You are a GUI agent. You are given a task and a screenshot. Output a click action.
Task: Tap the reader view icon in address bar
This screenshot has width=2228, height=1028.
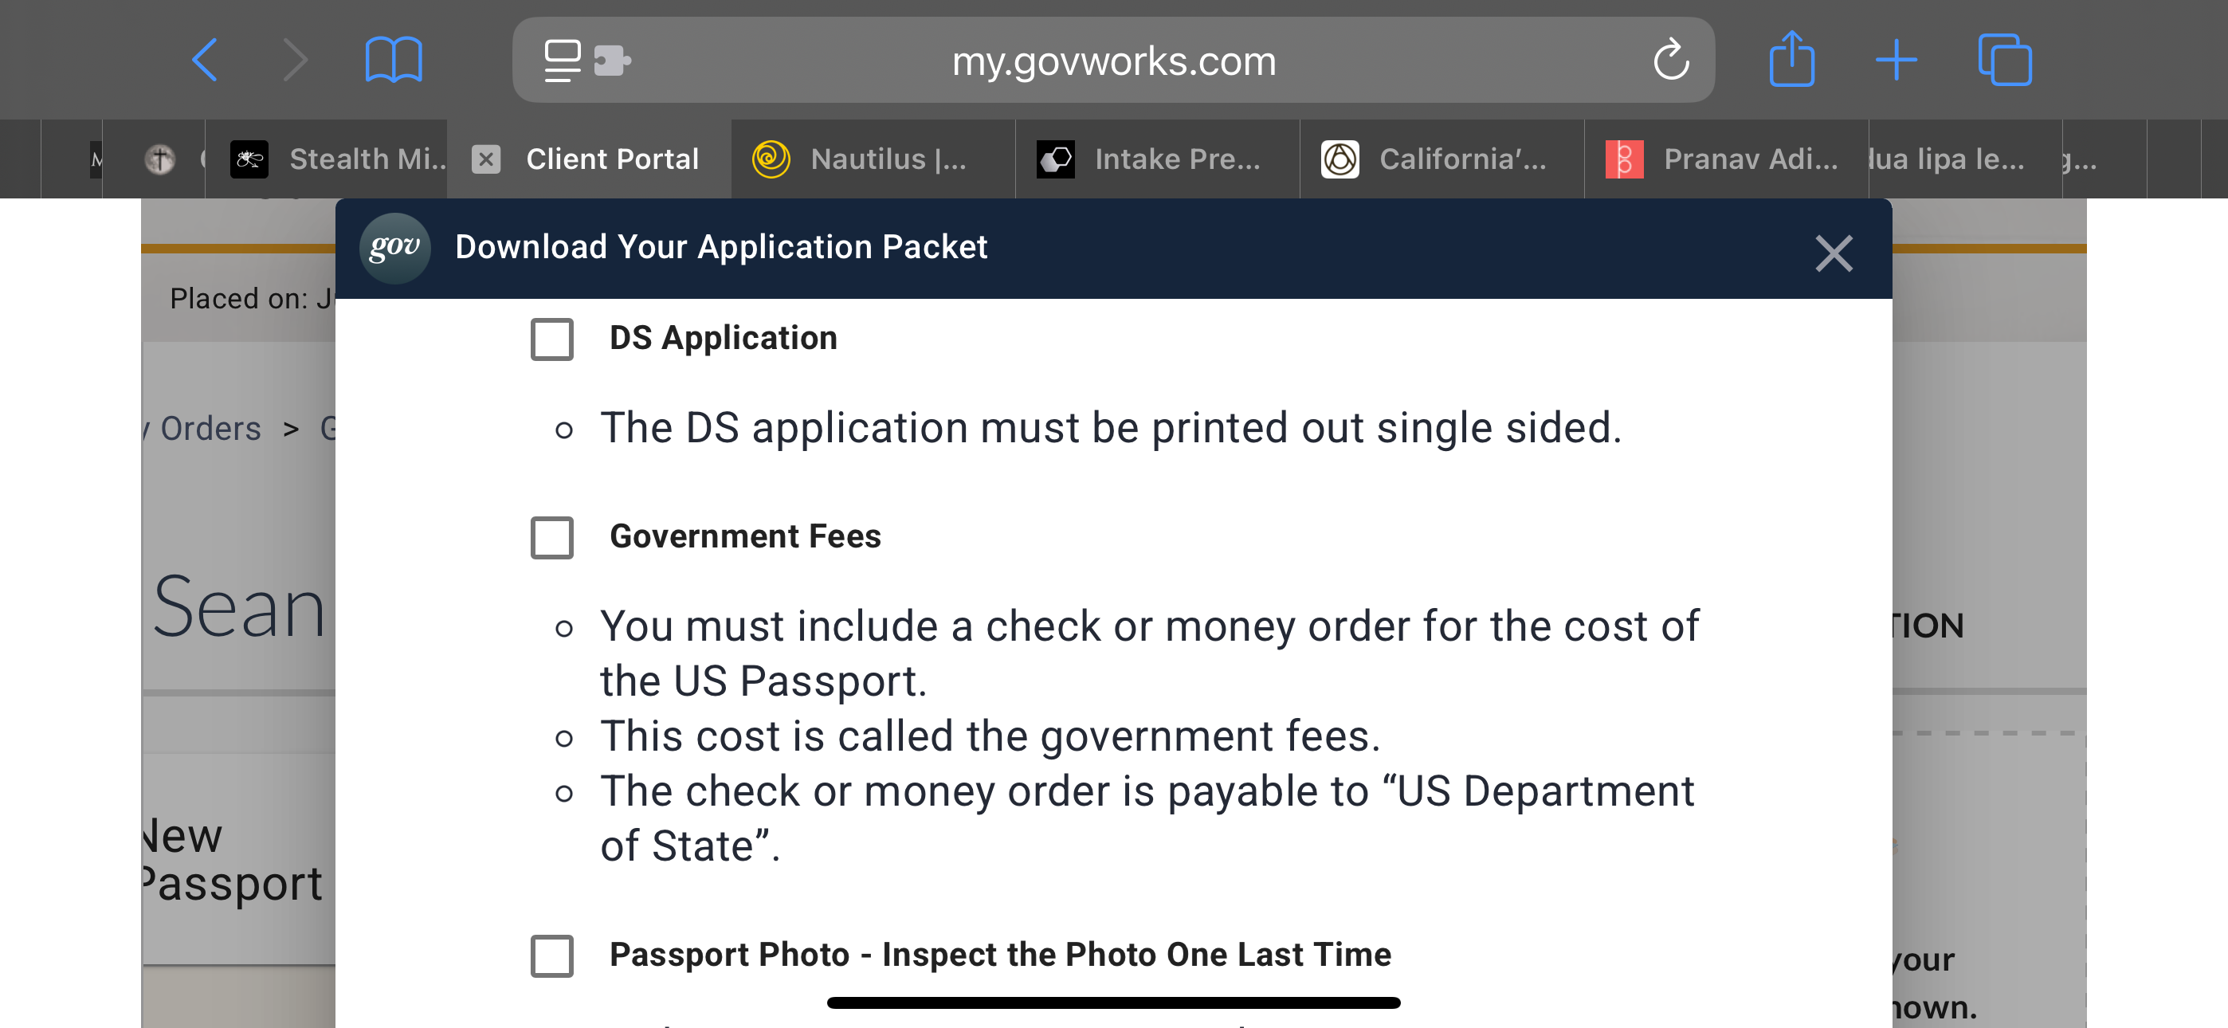coord(563,61)
